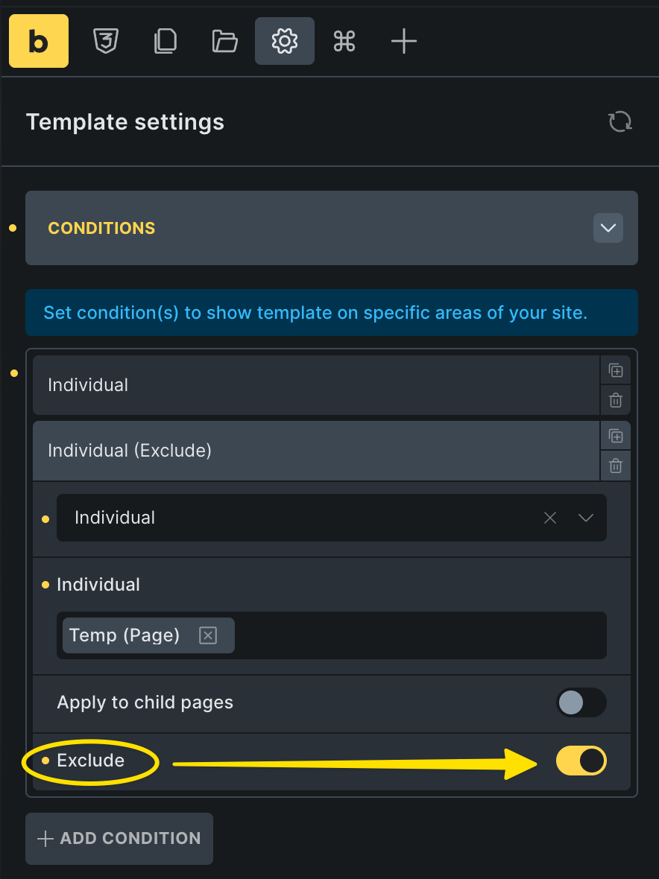Click the Add Condition button
The width and height of the screenshot is (659, 879).
point(119,839)
